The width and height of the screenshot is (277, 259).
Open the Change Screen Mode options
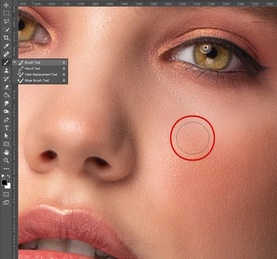6,203
